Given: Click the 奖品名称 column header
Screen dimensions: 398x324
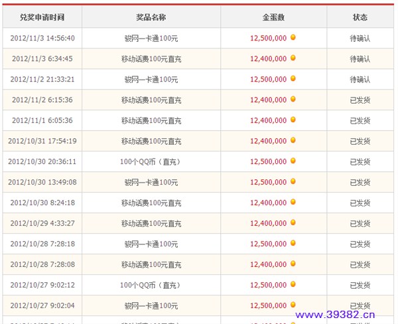Looking at the screenshot, I should 151,17.
